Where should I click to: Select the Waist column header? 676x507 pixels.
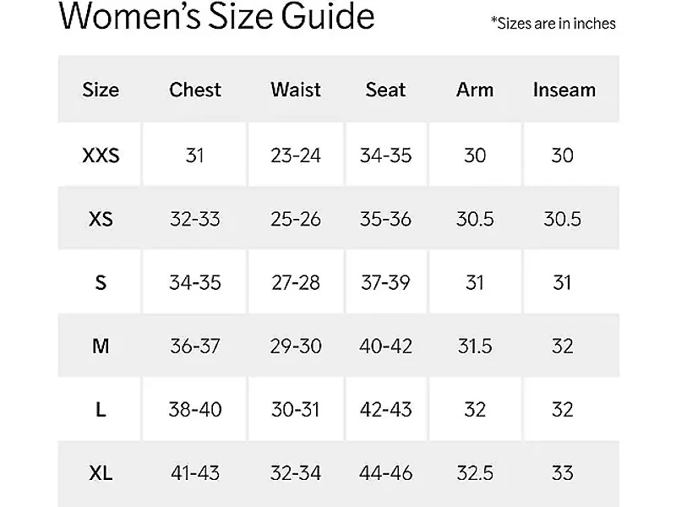pyautogui.click(x=296, y=90)
